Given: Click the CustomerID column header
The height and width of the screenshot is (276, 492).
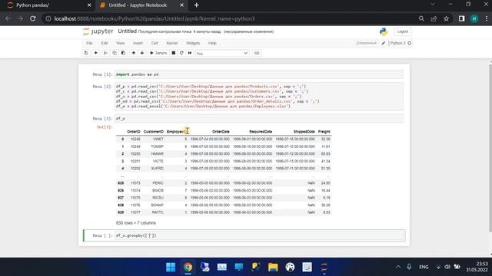Looking at the screenshot, I should [x=154, y=132].
